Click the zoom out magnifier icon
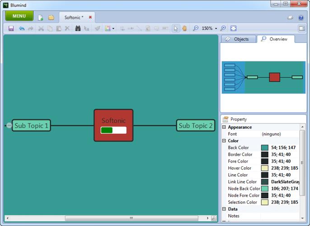Image resolution: width=310 pixels, height=226 pixels. 196,28
